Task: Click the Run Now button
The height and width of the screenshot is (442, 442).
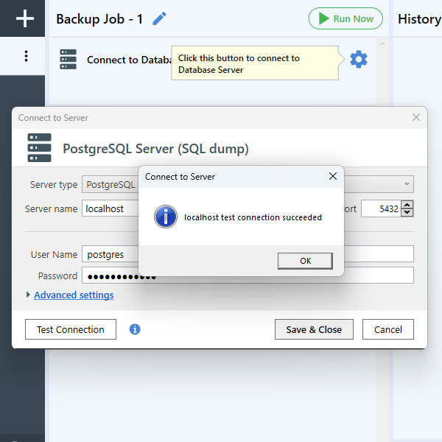Action: (345, 18)
